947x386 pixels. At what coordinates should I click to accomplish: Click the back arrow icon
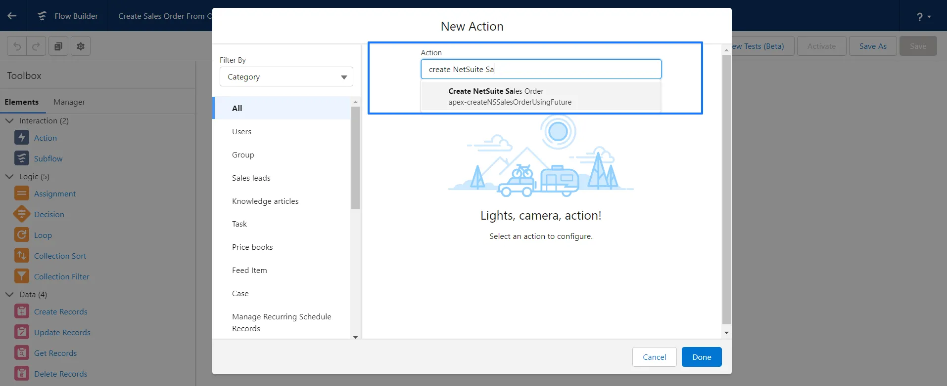pyautogui.click(x=12, y=16)
